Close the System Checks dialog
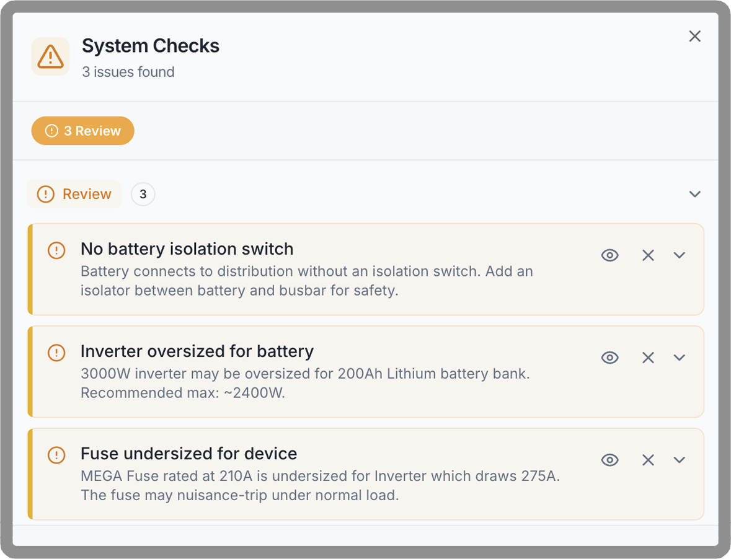The height and width of the screenshot is (559, 731). click(x=694, y=37)
